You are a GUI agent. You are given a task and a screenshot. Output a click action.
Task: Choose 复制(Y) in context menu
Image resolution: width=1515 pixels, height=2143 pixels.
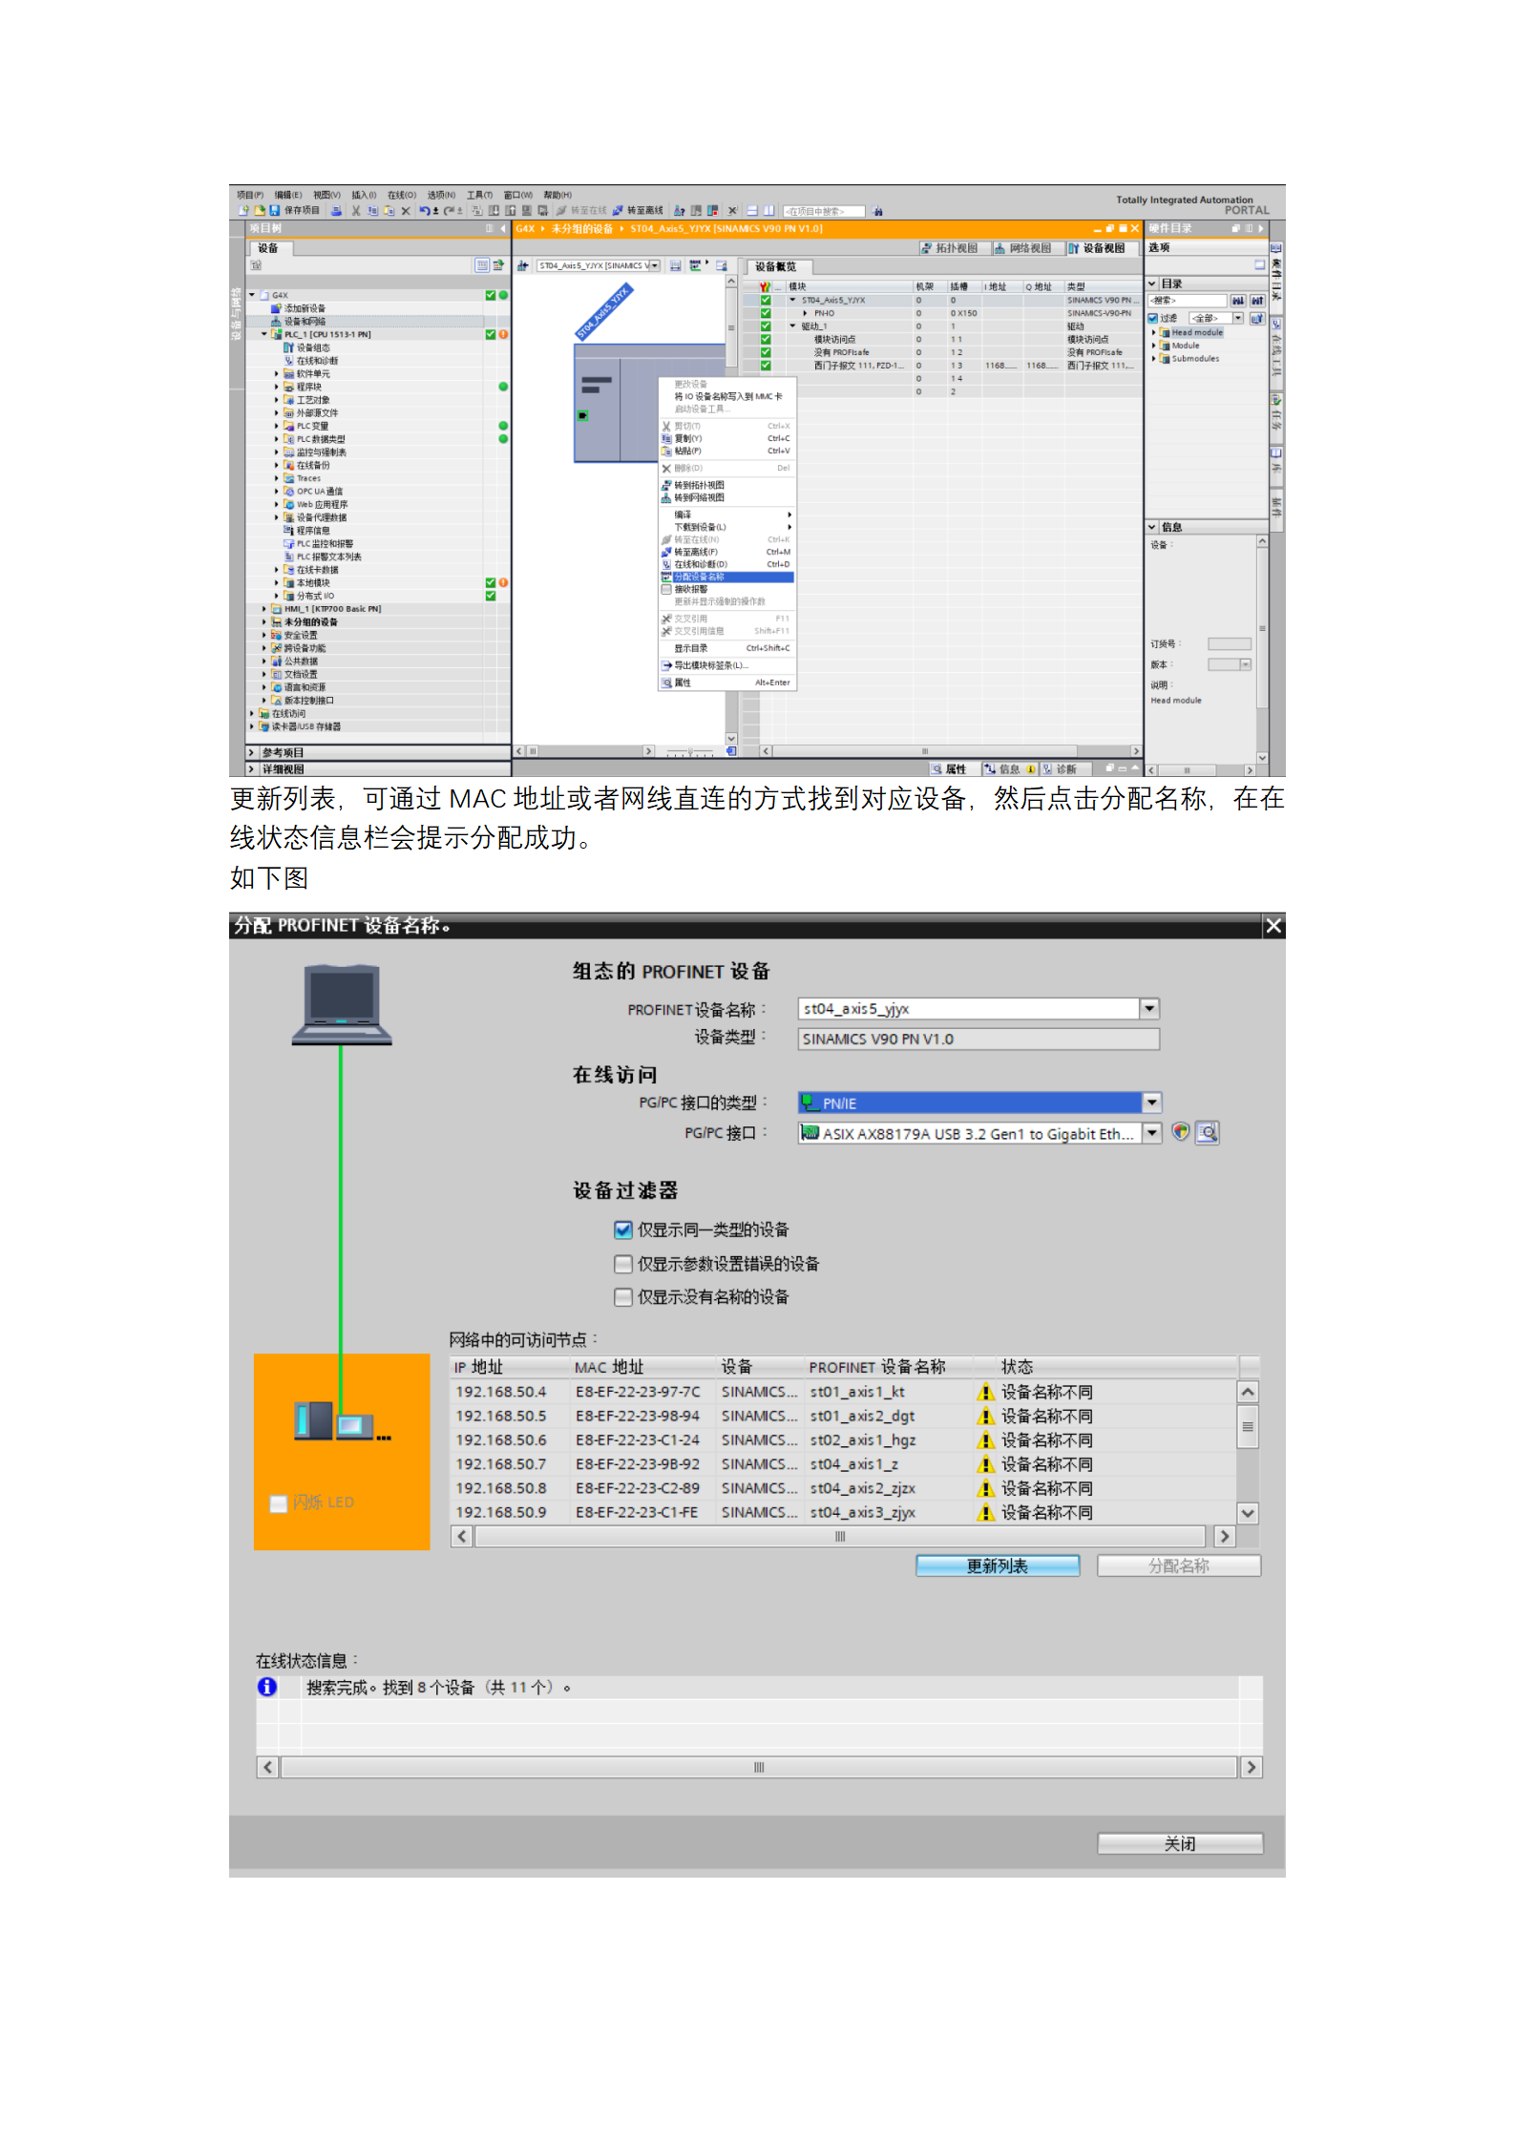point(727,438)
